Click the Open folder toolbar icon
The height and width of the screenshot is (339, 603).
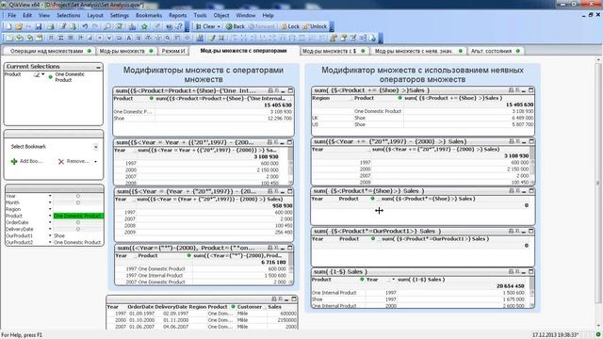pos(19,26)
